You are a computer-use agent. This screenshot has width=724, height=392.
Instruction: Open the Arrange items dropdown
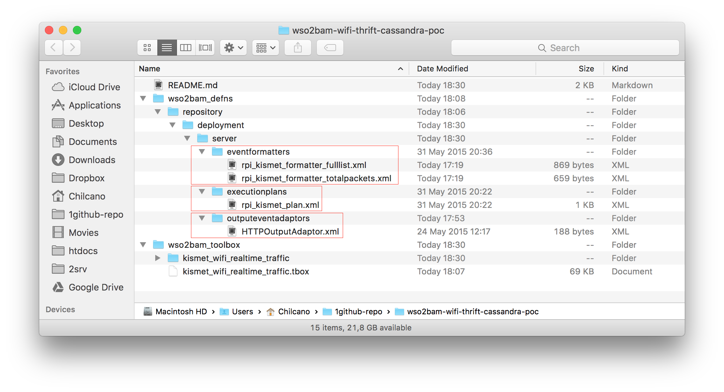265,48
